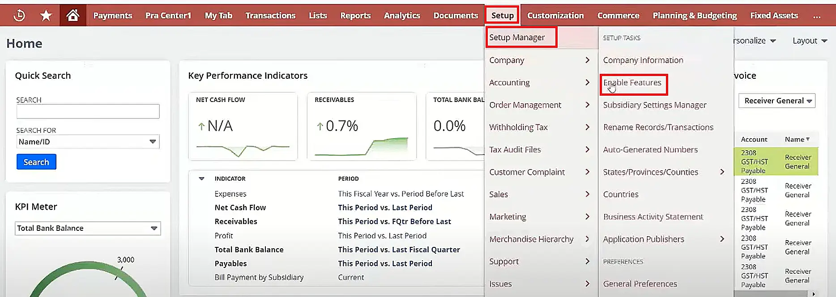Open Subsidiary Settings Manager

pos(655,105)
